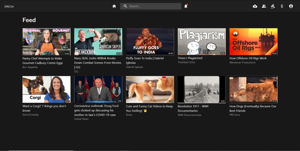Go to the home page icon

click(114, 6)
